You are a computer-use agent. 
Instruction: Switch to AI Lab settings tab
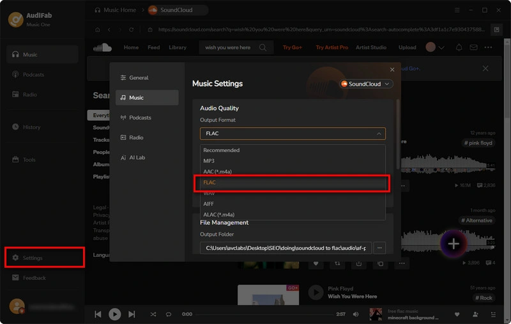(x=147, y=157)
